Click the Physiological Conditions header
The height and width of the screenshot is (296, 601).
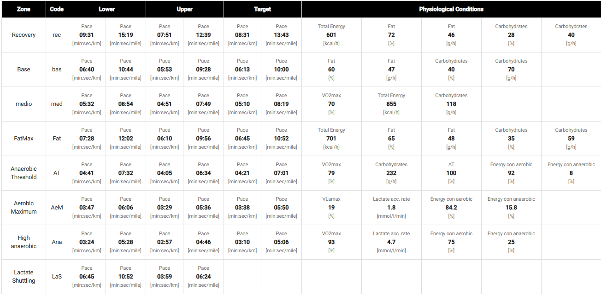point(451,9)
